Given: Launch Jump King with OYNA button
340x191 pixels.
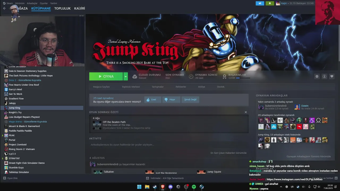Looking at the screenshot, I should 106,76.
